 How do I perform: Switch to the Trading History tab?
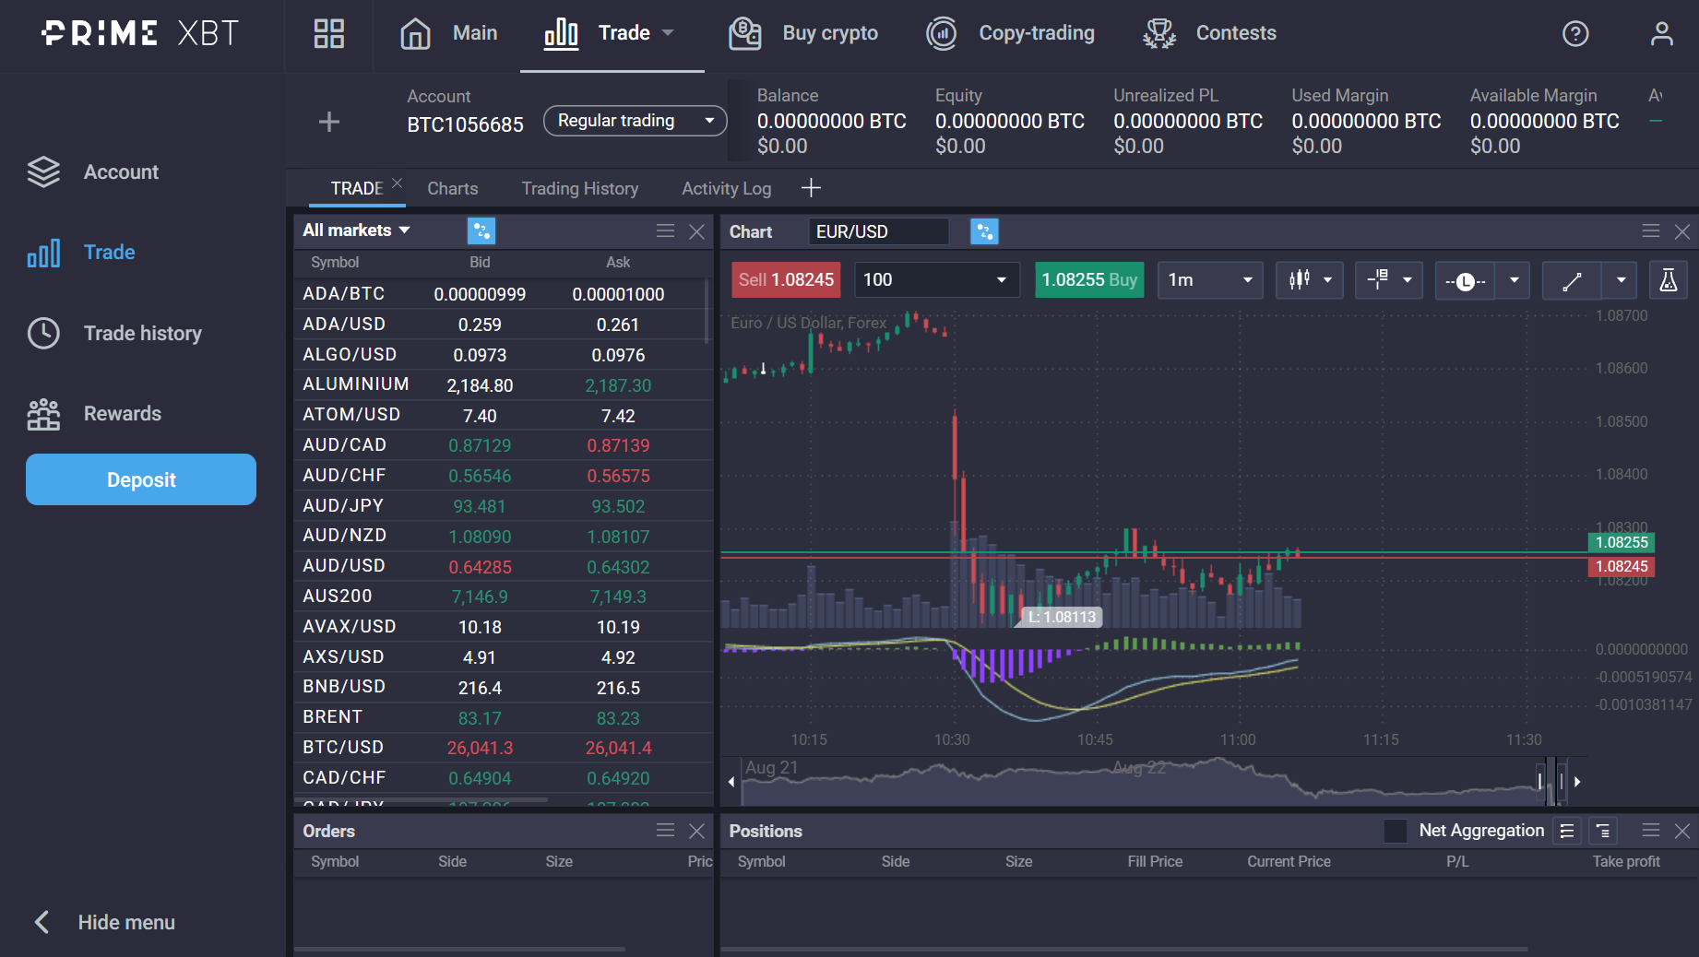click(x=580, y=188)
